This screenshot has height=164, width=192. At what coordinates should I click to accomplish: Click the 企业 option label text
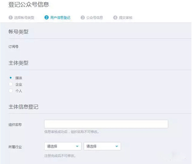point(19,84)
